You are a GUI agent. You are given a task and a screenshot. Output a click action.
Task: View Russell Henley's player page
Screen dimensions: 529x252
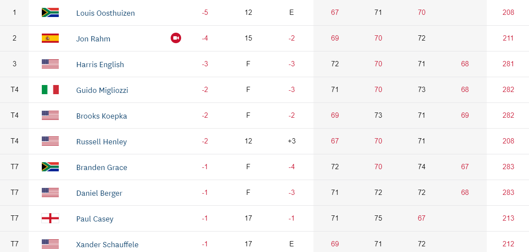coord(101,142)
